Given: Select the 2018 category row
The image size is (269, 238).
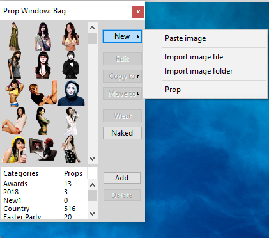Looking at the screenshot, I should pos(44,192).
